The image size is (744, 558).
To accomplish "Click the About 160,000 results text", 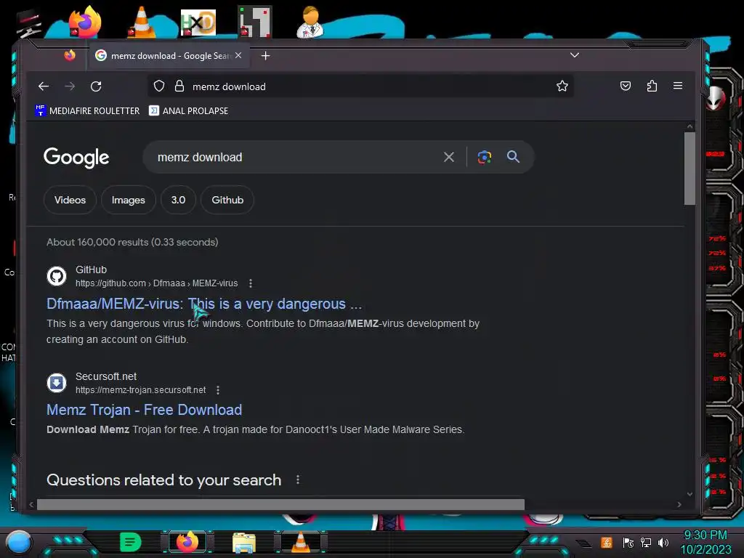I will click(x=132, y=242).
